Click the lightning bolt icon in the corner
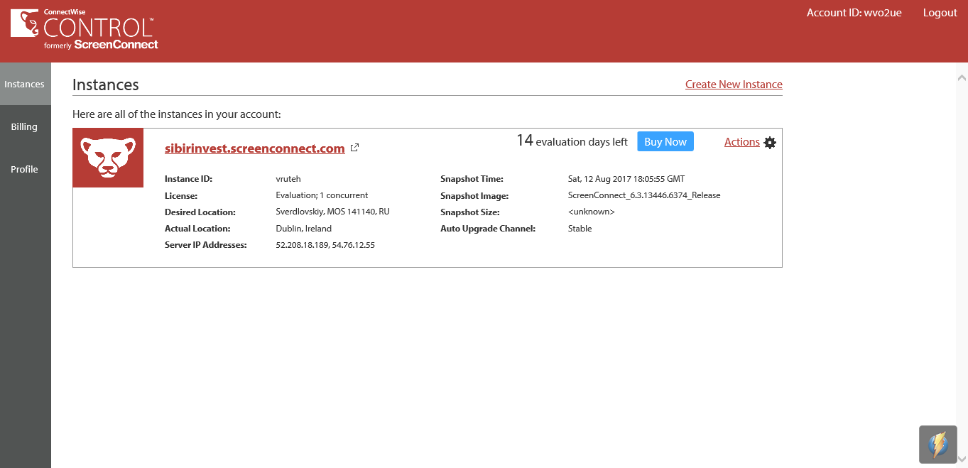The image size is (968, 468). coord(938,445)
